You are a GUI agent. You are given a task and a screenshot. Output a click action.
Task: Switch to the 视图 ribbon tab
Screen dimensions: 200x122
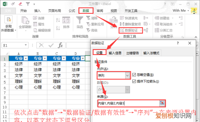pos(114,11)
